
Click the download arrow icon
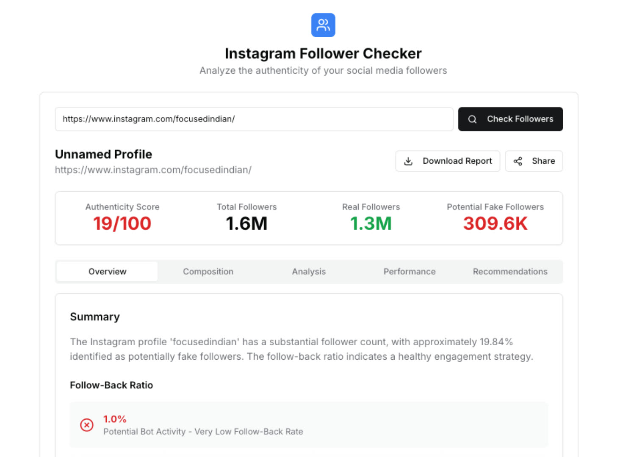[x=408, y=161]
